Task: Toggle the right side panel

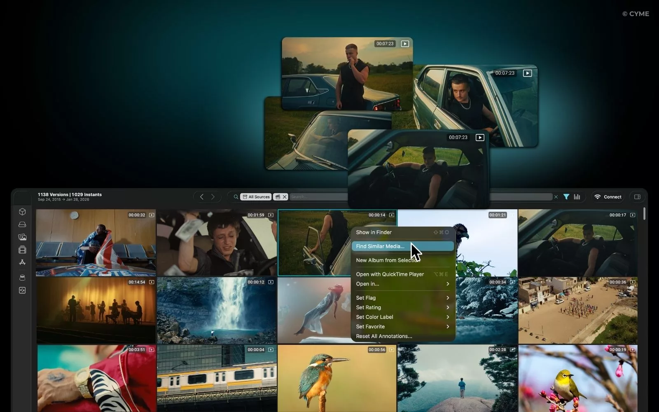Action: pos(637,197)
